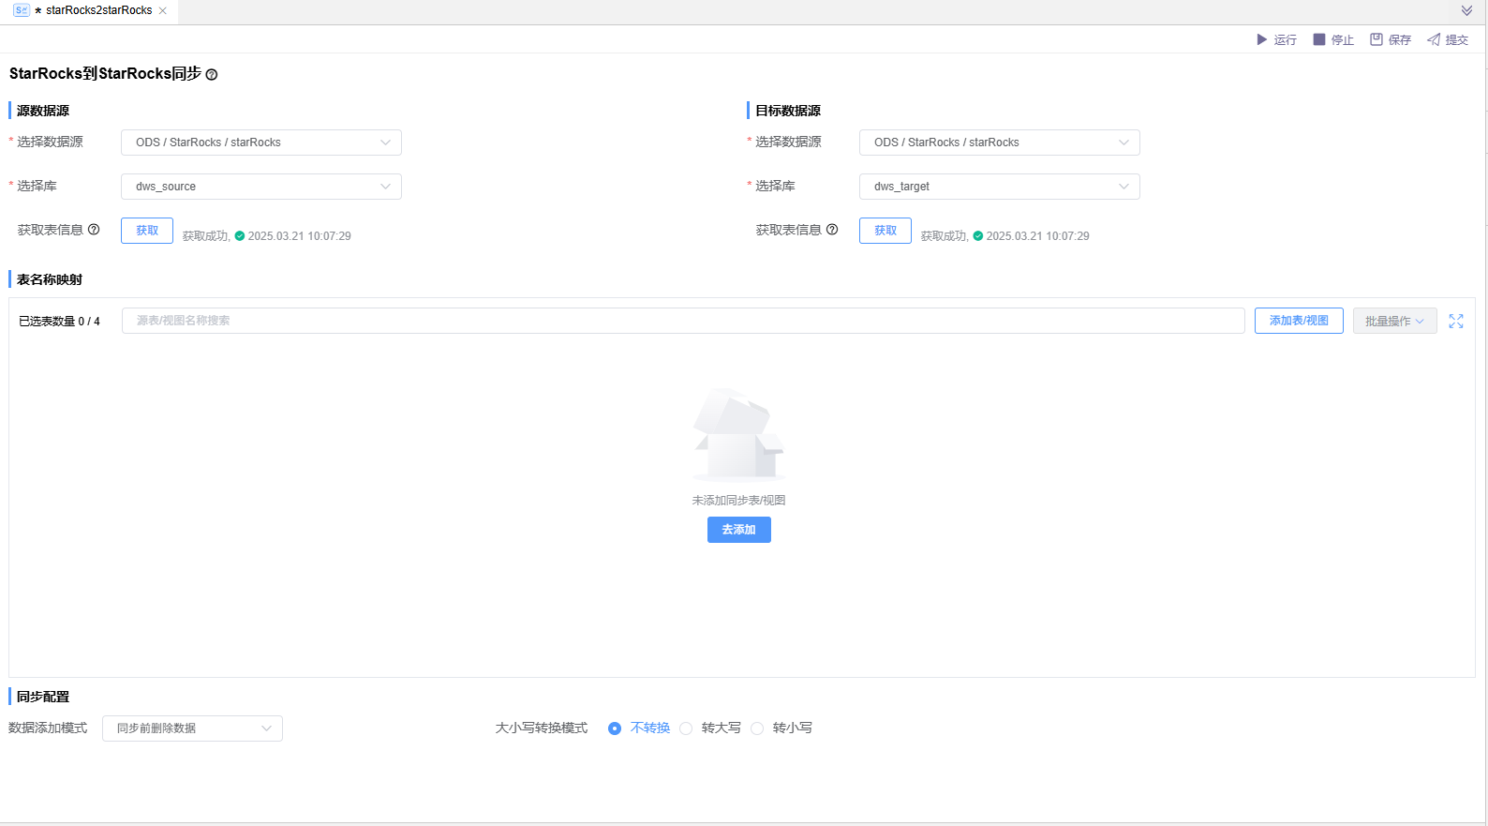Select the 不转换 radio option
1488x826 pixels.
[615, 728]
